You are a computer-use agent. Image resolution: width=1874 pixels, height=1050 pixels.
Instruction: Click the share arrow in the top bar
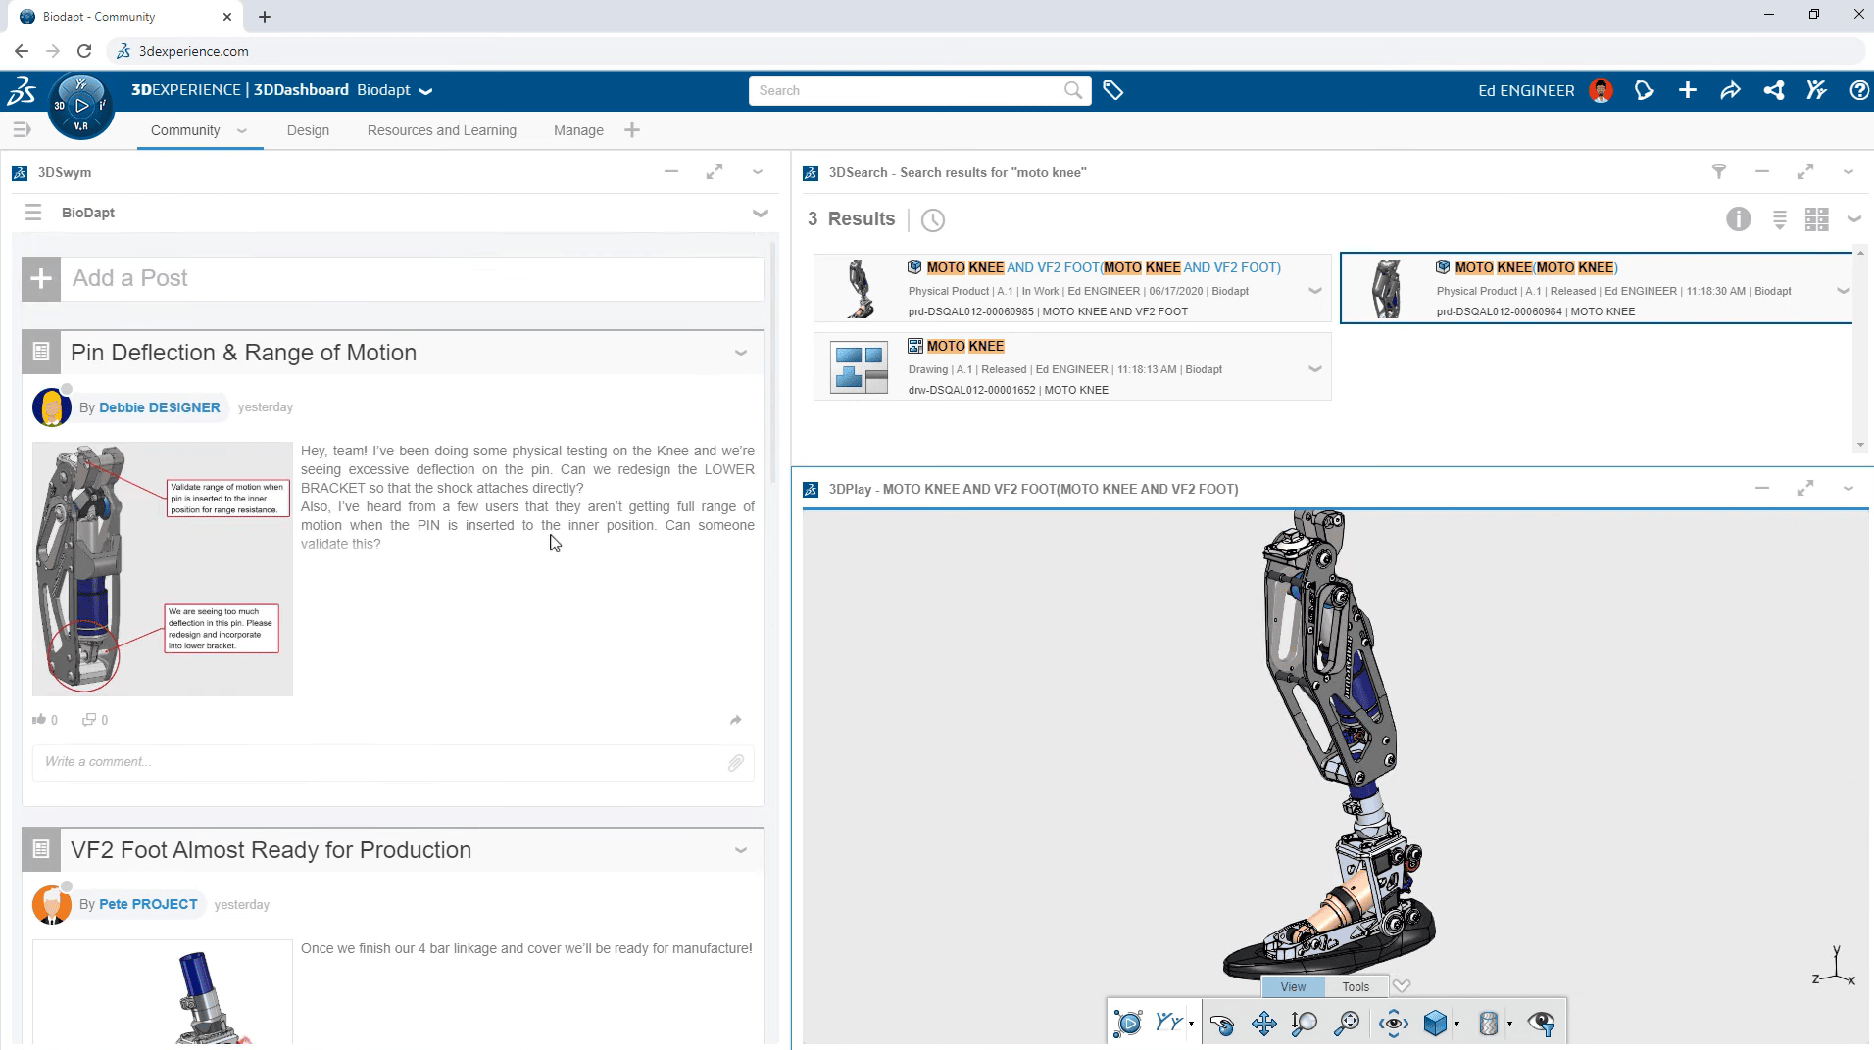1730,90
